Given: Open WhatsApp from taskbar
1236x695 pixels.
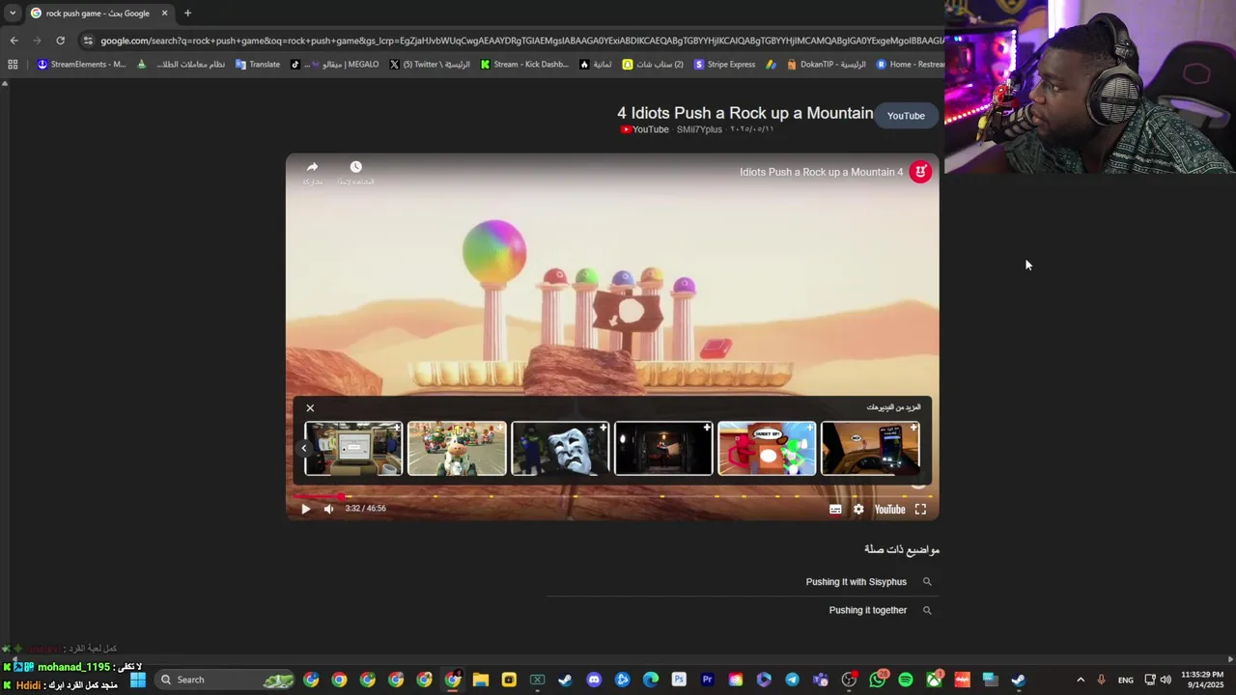Looking at the screenshot, I should [x=877, y=680].
